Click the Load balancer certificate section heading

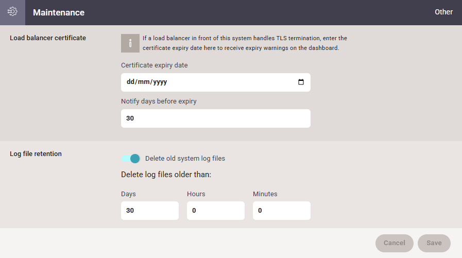[x=48, y=38]
